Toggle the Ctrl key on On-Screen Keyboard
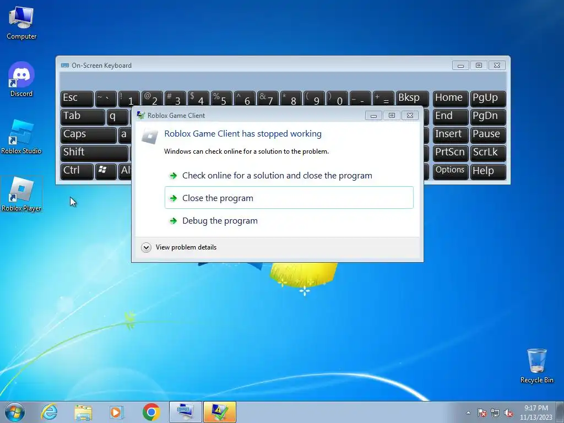This screenshot has width=564, height=423. click(x=77, y=172)
